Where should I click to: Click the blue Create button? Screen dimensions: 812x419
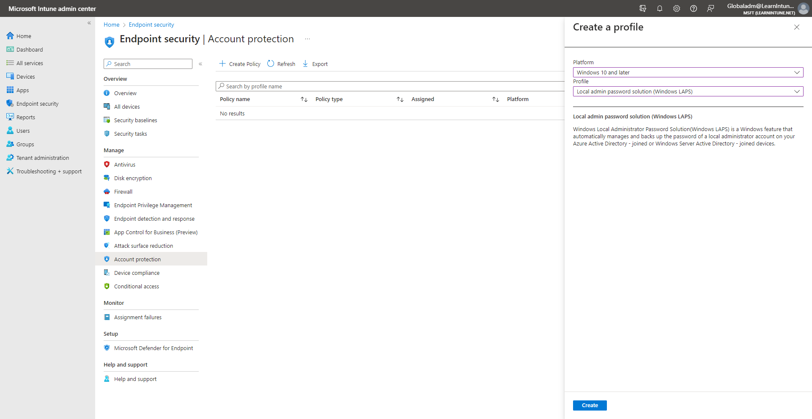coord(590,405)
